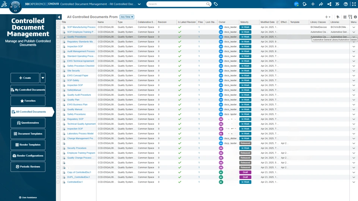
Task: Toggle the select-all header checkbox
Action: pyautogui.click(x=58, y=22)
